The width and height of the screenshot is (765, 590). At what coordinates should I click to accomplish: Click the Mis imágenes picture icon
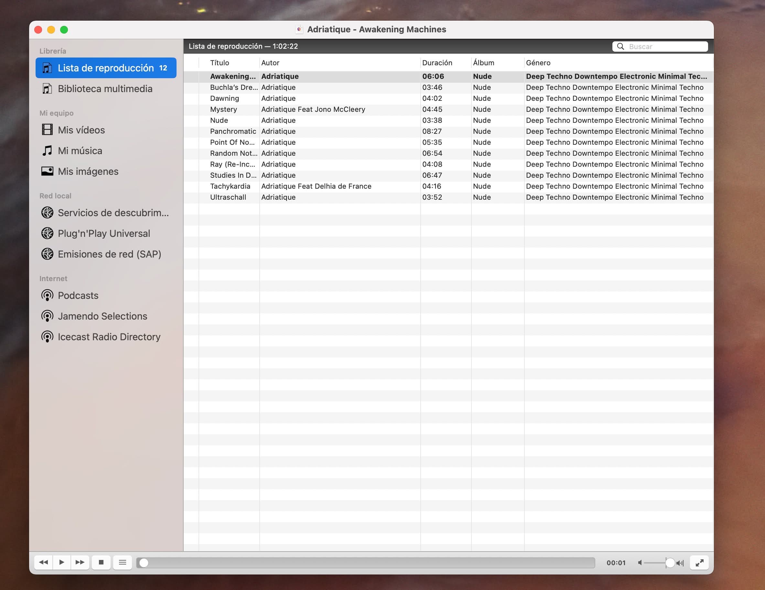click(47, 171)
